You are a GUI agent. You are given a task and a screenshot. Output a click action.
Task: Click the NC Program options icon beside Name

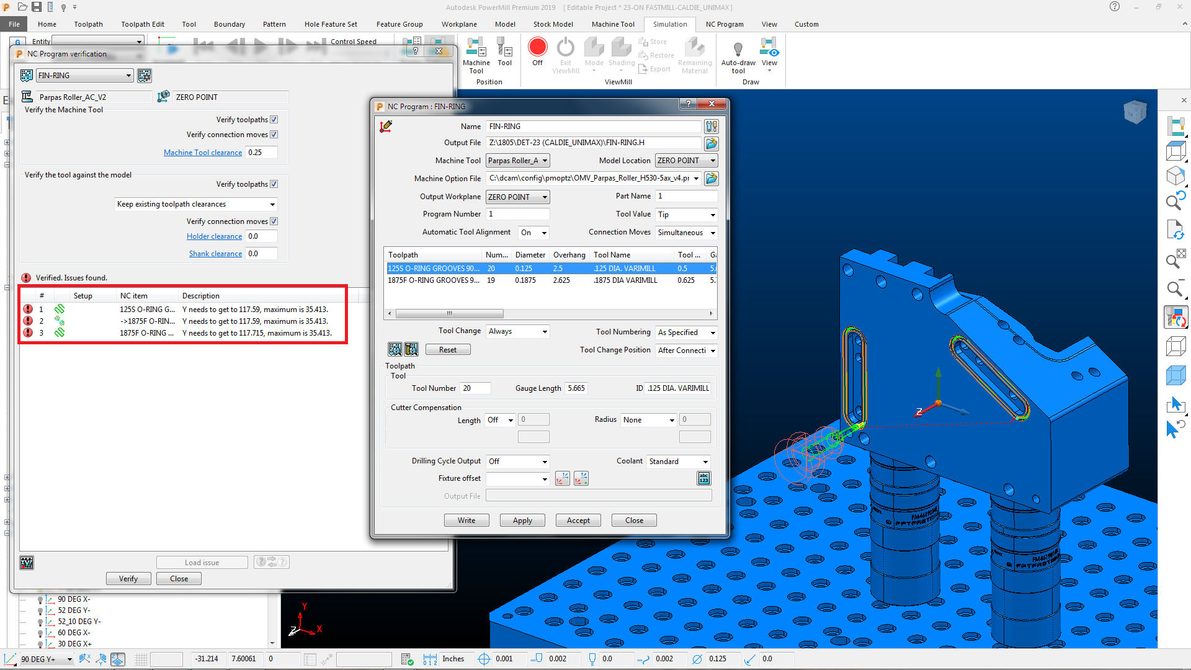point(711,127)
